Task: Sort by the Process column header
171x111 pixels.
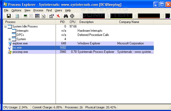Action: point(29,22)
